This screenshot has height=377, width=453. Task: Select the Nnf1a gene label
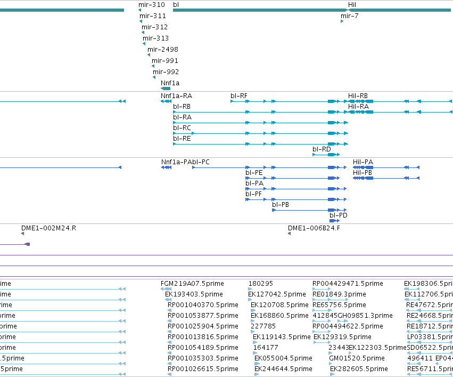point(170,83)
